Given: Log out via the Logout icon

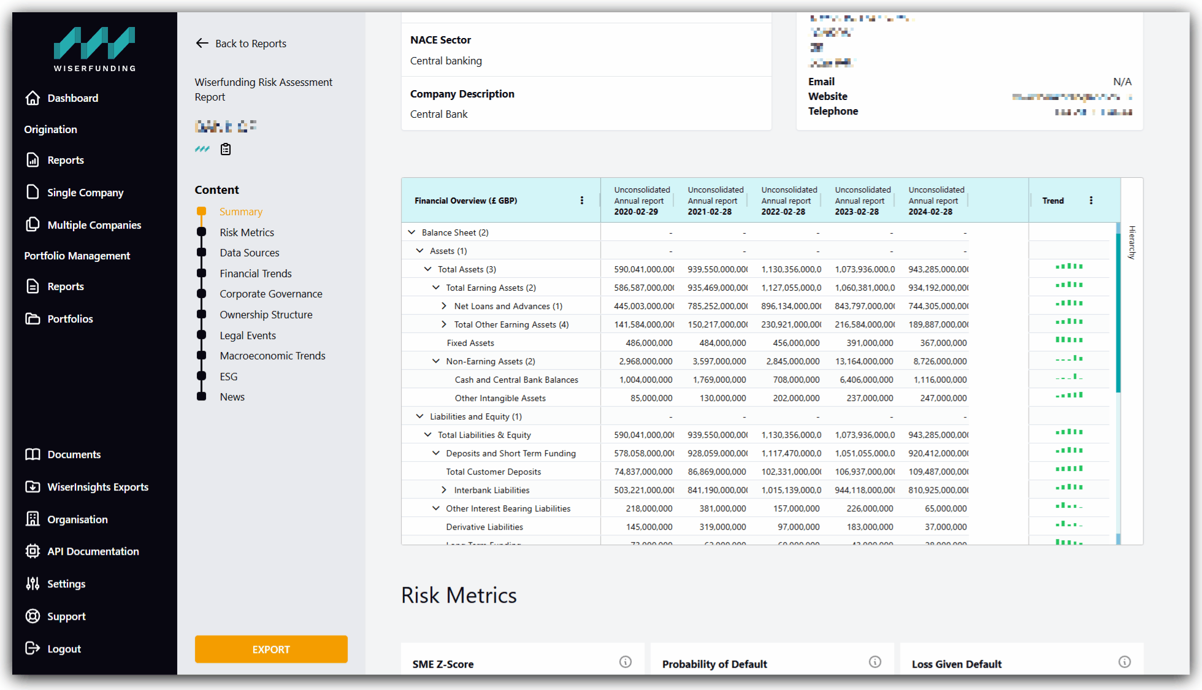Looking at the screenshot, I should [x=33, y=648].
